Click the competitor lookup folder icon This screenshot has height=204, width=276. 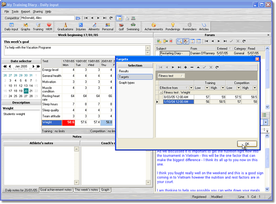78,18
